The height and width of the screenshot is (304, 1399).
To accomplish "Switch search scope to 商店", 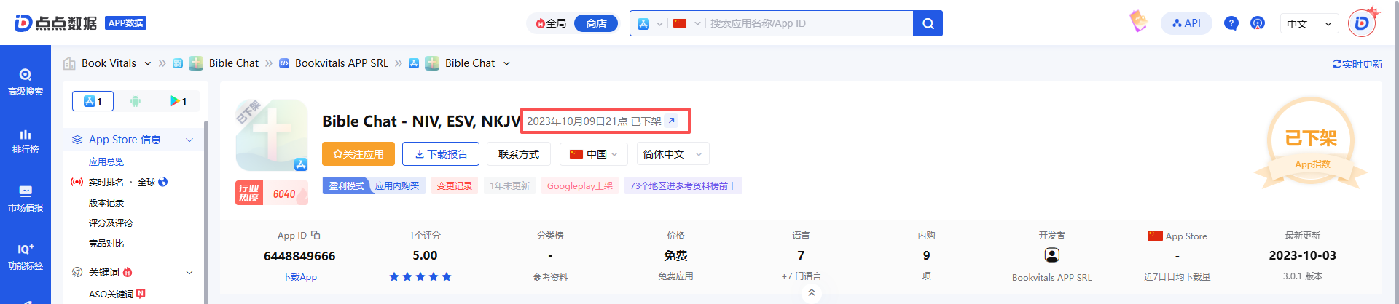I will pos(595,23).
